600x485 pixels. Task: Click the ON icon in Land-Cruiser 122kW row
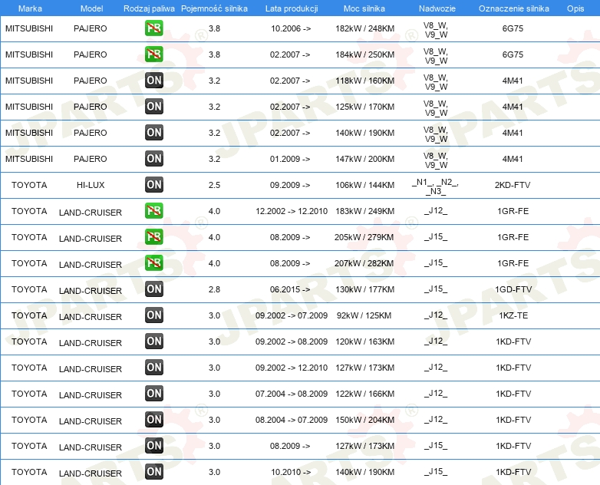153,393
